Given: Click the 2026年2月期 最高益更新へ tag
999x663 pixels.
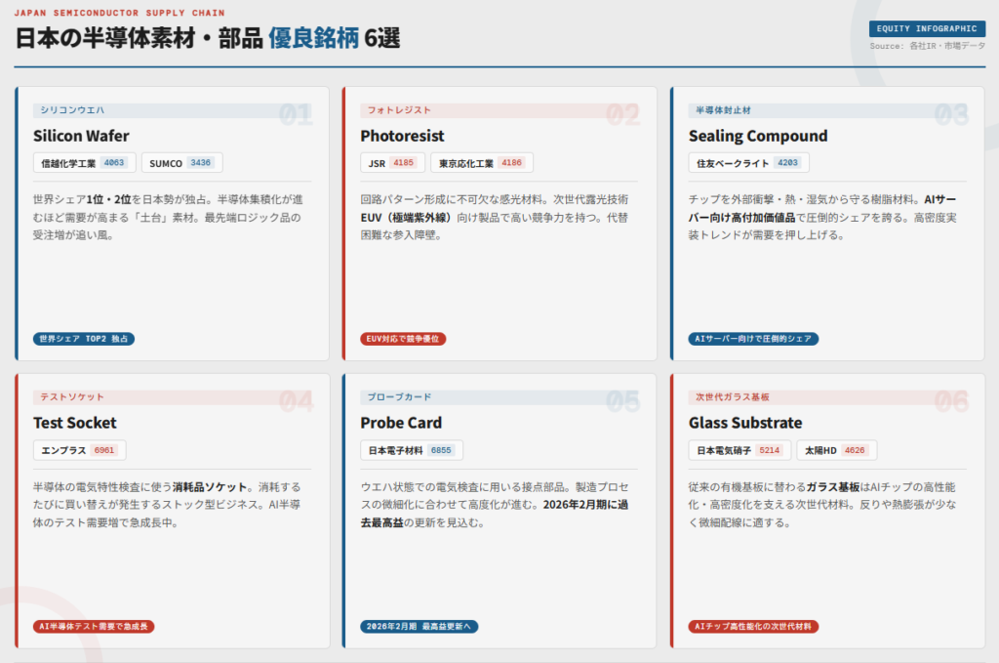Looking at the screenshot, I should [420, 626].
